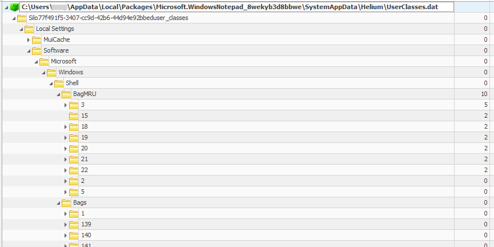This screenshot has width=494, height=247.
Task: Select subkey 140 under Bags
Action: point(86,235)
